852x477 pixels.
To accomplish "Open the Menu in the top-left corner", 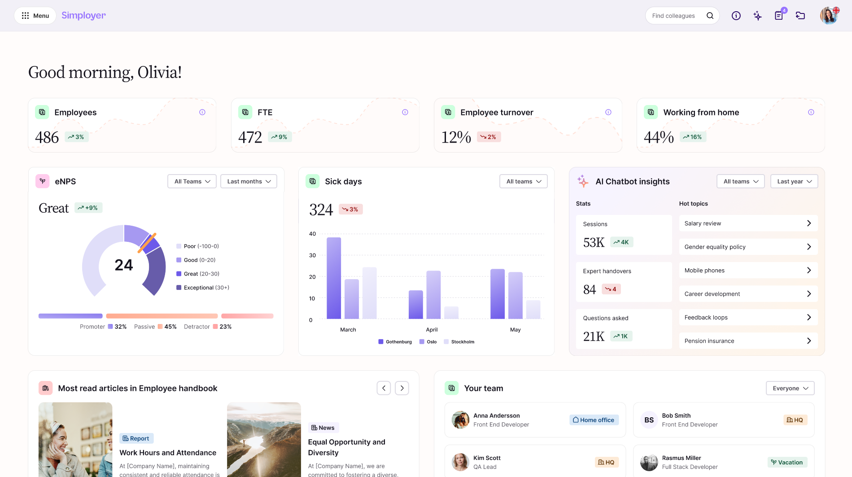I will coord(35,15).
